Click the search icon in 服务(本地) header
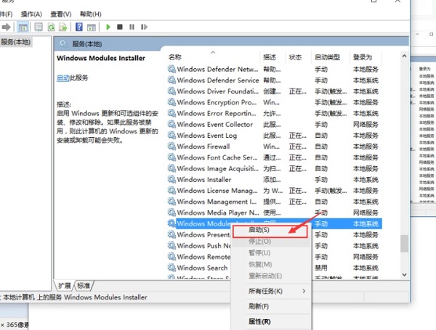 [x=63, y=44]
